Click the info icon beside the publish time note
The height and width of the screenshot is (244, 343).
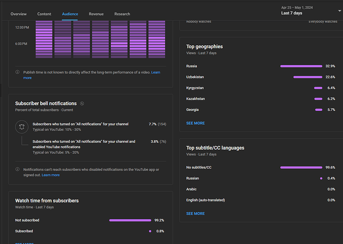[18, 73]
